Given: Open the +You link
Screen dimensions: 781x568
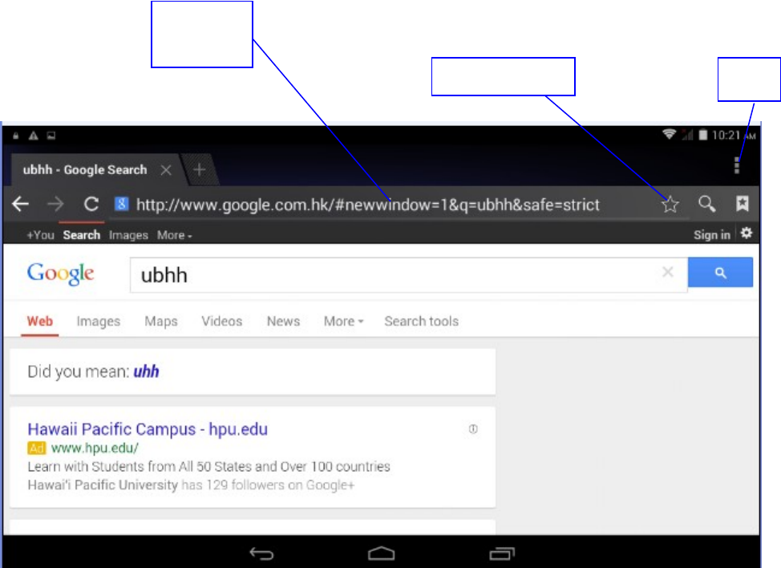Looking at the screenshot, I should [x=40, y=235].
